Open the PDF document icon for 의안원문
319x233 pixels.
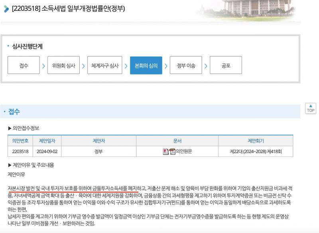click(172, 151)
